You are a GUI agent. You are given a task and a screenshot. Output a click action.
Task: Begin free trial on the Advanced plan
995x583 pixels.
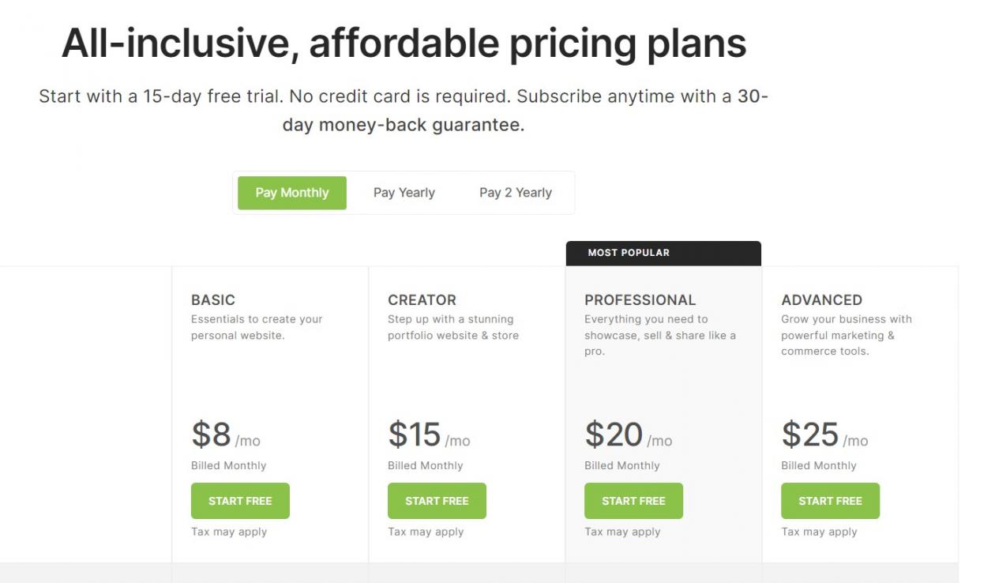(x=830, y=501)
